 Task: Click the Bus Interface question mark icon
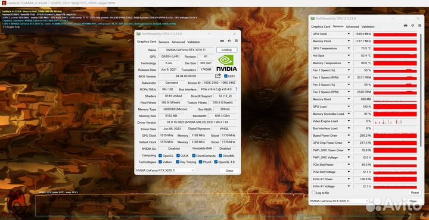[x=236, y=89]
